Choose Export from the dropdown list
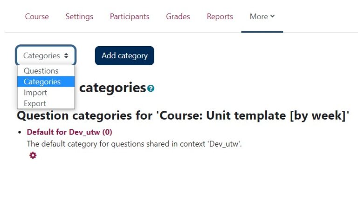The height and width of the screenshot is (203, 358). [x=35, y=103]
